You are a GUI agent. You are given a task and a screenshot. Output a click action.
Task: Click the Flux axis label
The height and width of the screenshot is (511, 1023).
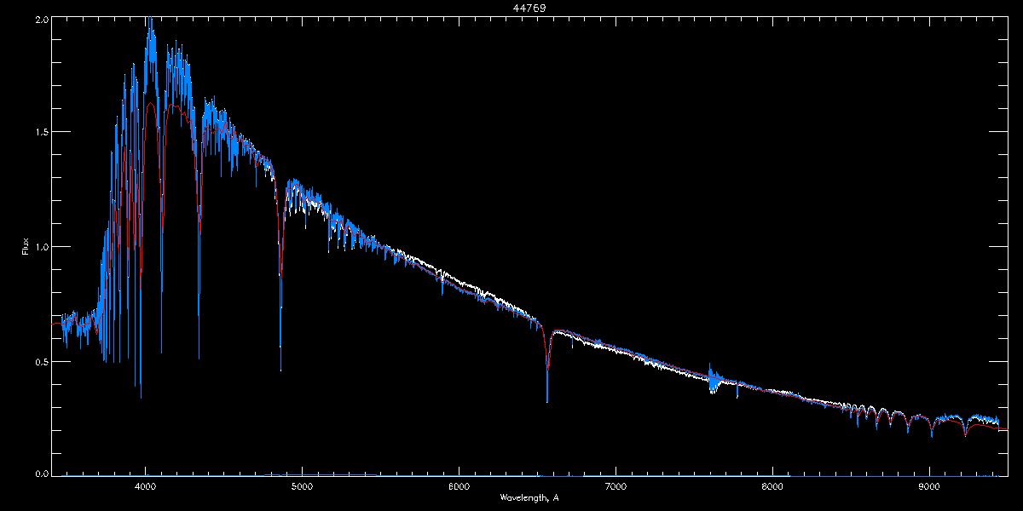25,247
